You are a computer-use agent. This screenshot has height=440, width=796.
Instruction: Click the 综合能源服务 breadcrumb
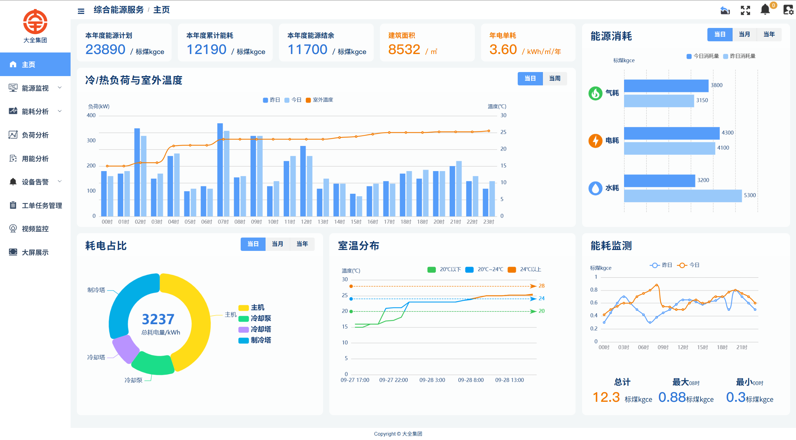click(x=119, y=10)
